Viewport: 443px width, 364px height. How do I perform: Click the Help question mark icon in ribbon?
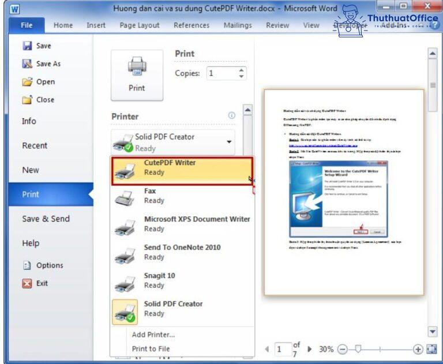pyautogui.click(x=434, y=25)
